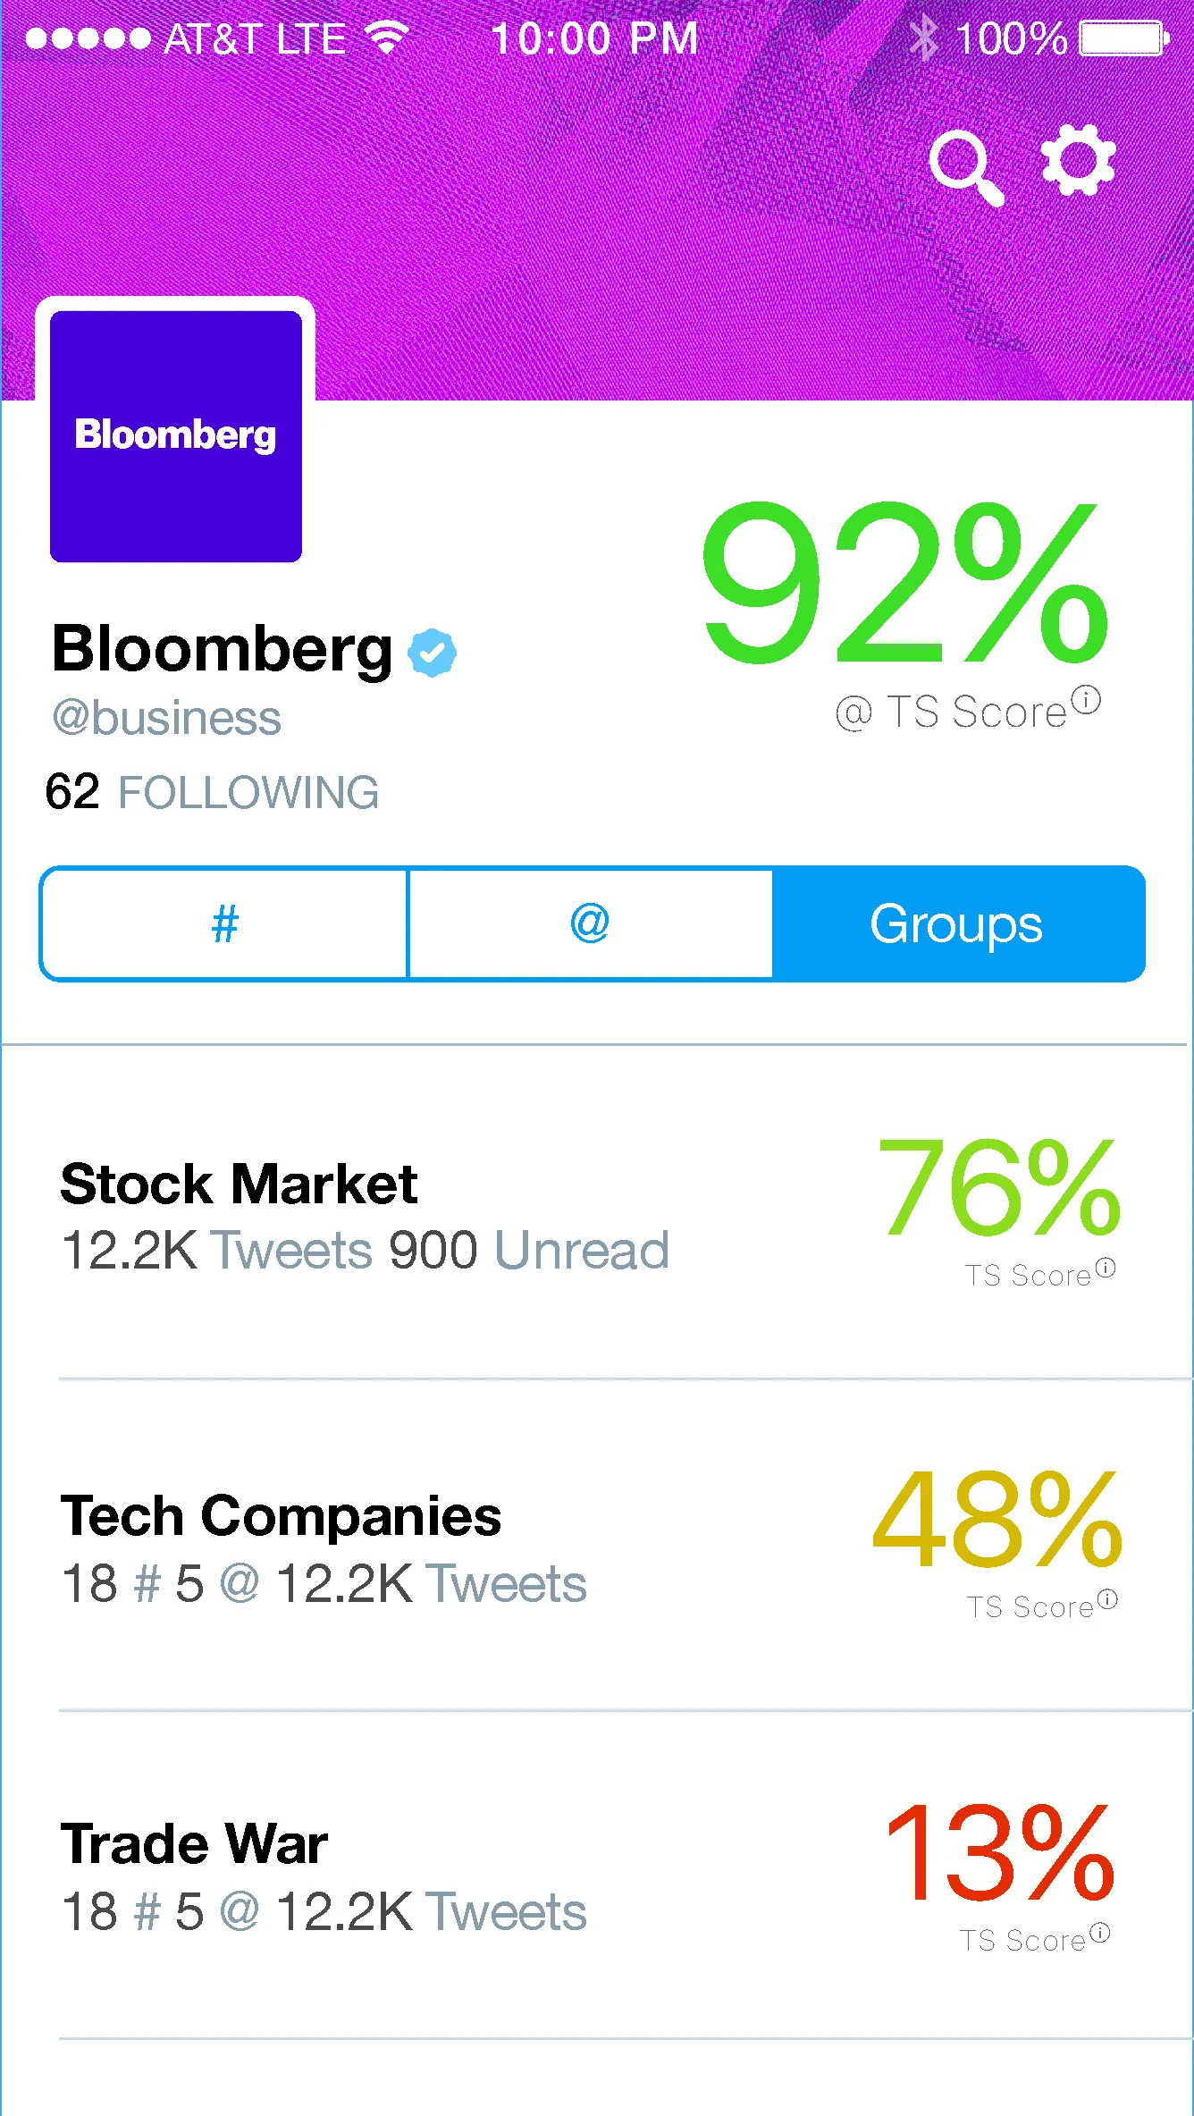The width and height of the screenshot is (1194, 2116).
Task: Tap the blue verified badge next to Bloomberg
Action: [x=433, y=653]
